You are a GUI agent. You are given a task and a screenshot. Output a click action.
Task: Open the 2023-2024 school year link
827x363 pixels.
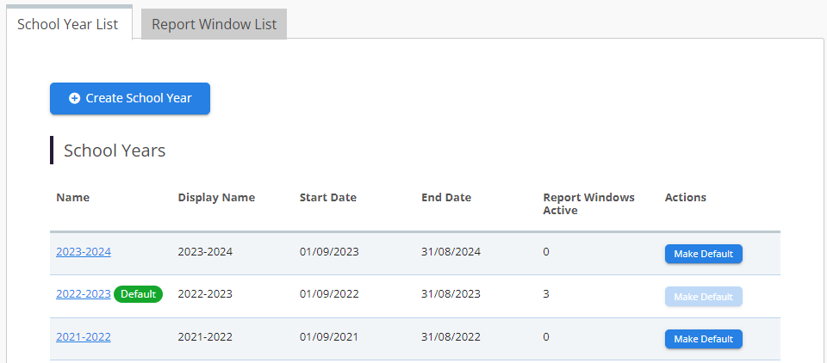coord(84,252)
